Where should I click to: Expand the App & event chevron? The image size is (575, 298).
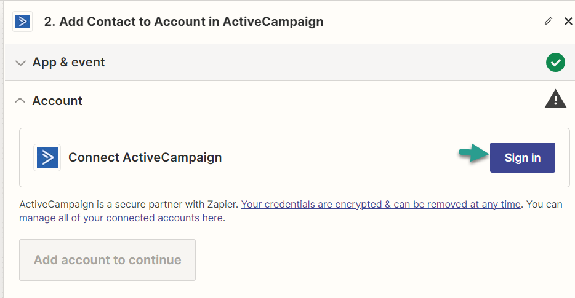(20, 63)
